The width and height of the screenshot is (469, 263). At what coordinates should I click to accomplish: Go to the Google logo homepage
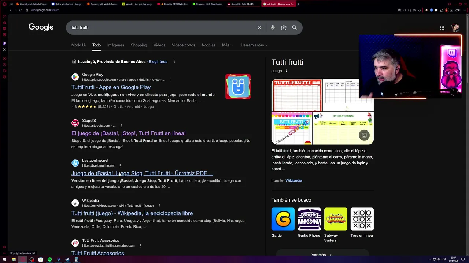(x=41, y=27)
